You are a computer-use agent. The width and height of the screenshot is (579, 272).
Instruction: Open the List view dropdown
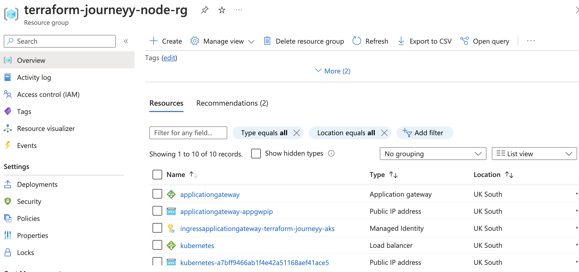click(534, 154)
